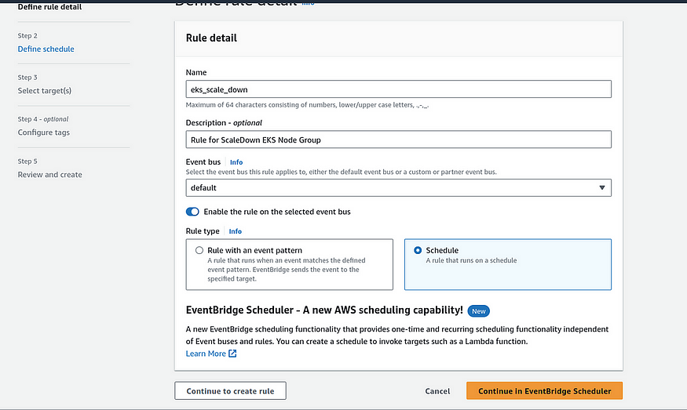Click Continue to create rule button
This screenshot has width=687, height=410.
tap(230, 390)
